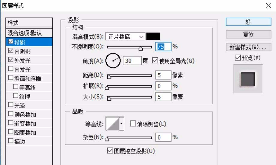Click the contour (等高线) curve thumbnail
The height and width of the screenshot is (165, 276).
click(113, 124)
